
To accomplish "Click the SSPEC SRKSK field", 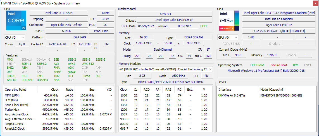I will click(66, 31).
